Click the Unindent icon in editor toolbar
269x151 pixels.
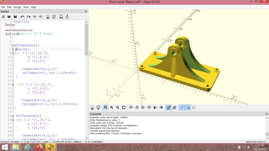pyautogui.click(x=34, y=17)
